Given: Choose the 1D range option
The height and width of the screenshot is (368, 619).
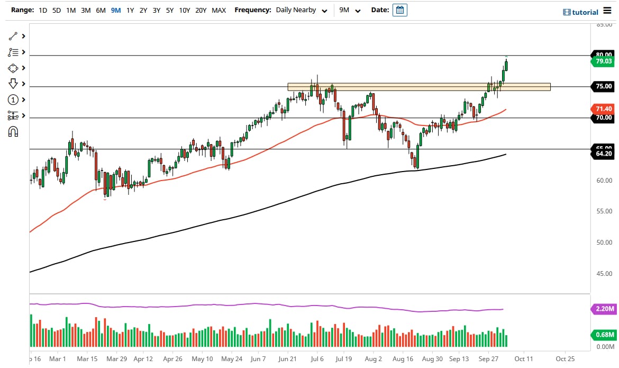Looking at the screenshot, I should pos(43,10).
